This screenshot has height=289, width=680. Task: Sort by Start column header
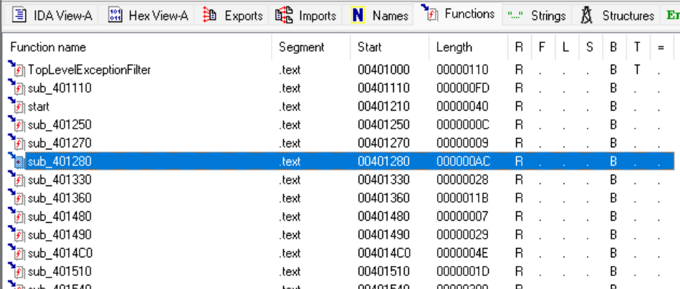(369, 47)
